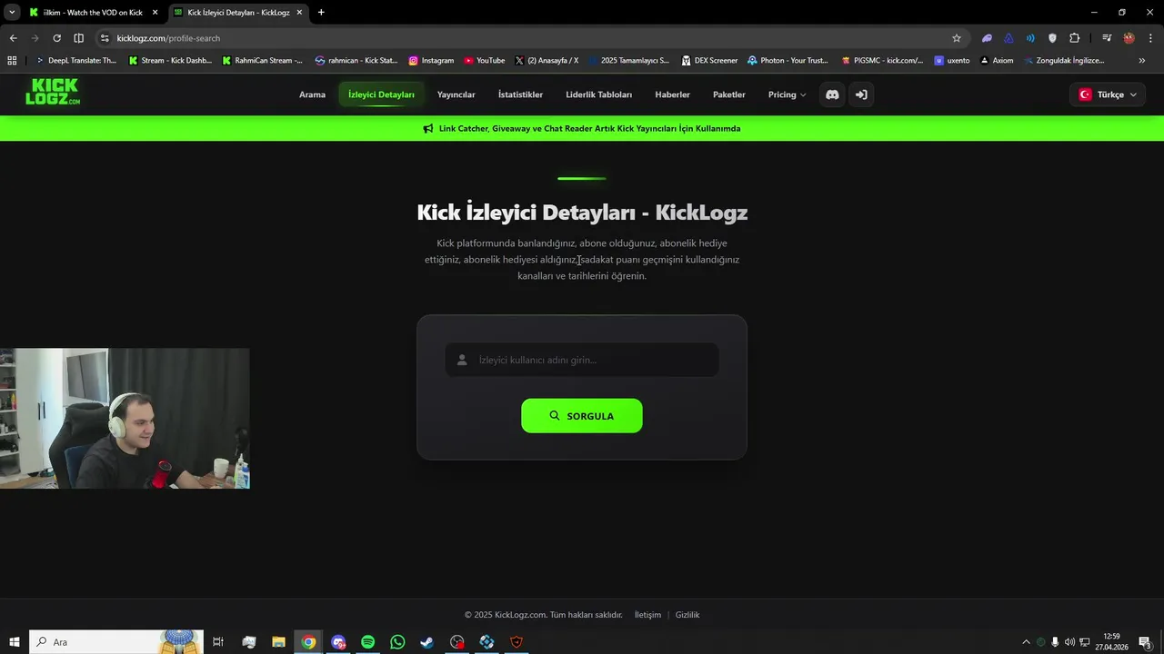This screenshot has height=654, width=1164.
Task: Open Task View on the taskbar
Action: coord(218,642)
